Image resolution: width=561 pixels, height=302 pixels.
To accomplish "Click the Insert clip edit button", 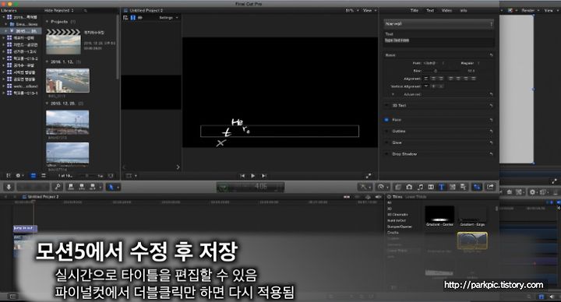I will pos(82,187).
